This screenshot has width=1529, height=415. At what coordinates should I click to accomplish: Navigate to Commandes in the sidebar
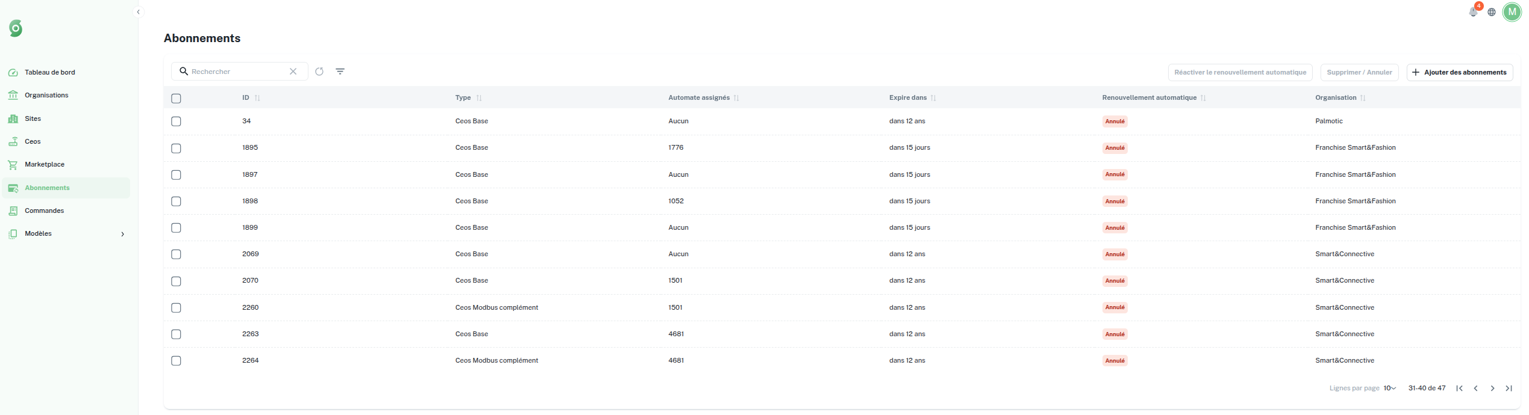tap(44, 211)
